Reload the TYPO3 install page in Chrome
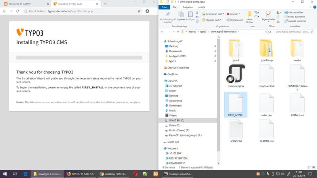The width and height of the screenshot is (317, 178). pos(19,11)
